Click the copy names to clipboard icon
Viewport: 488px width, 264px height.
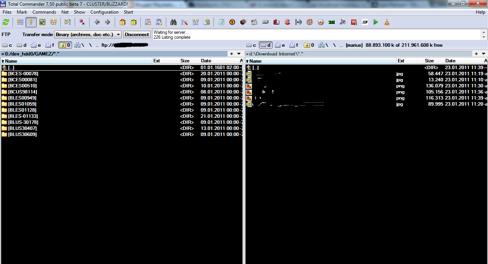(207, 22)
